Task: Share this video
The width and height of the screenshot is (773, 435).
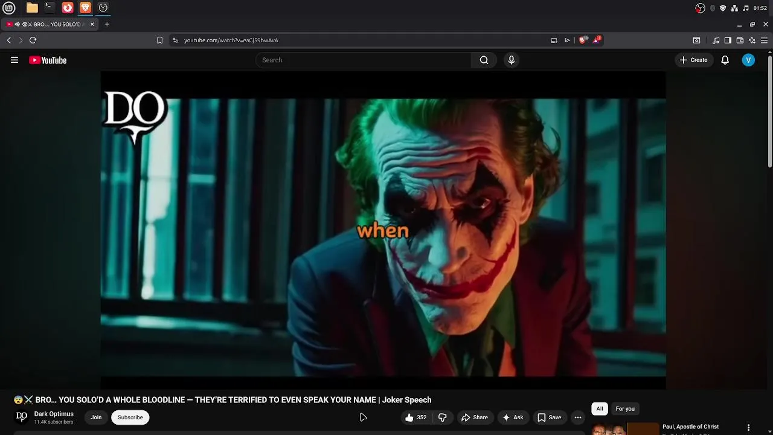Action: [475, 417]
